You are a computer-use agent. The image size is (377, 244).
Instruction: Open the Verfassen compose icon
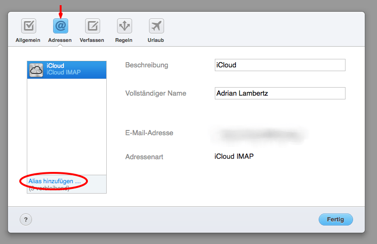[93, 26]
